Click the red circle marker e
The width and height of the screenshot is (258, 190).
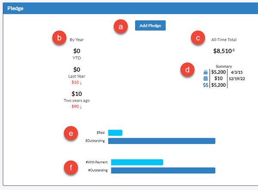71,133
